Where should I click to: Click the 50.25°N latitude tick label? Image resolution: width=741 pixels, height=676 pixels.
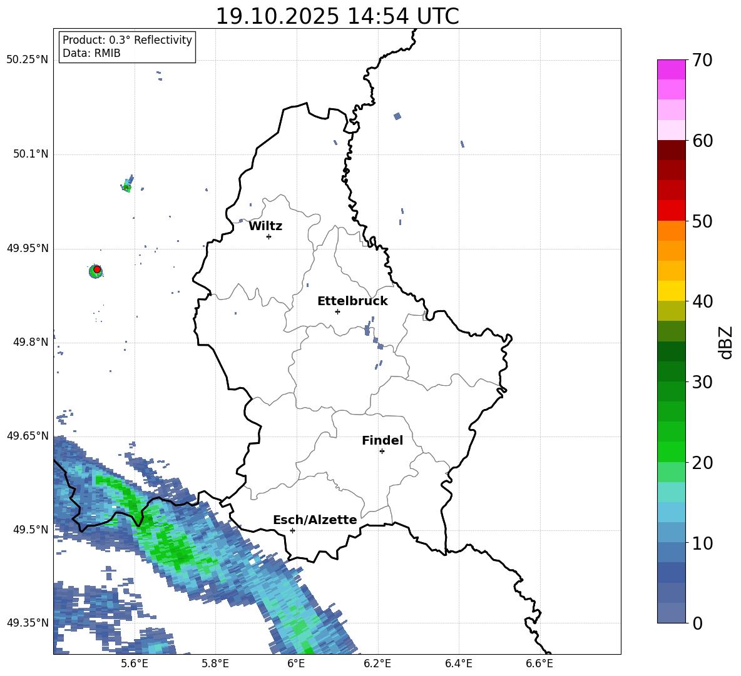tap(27, 60)
